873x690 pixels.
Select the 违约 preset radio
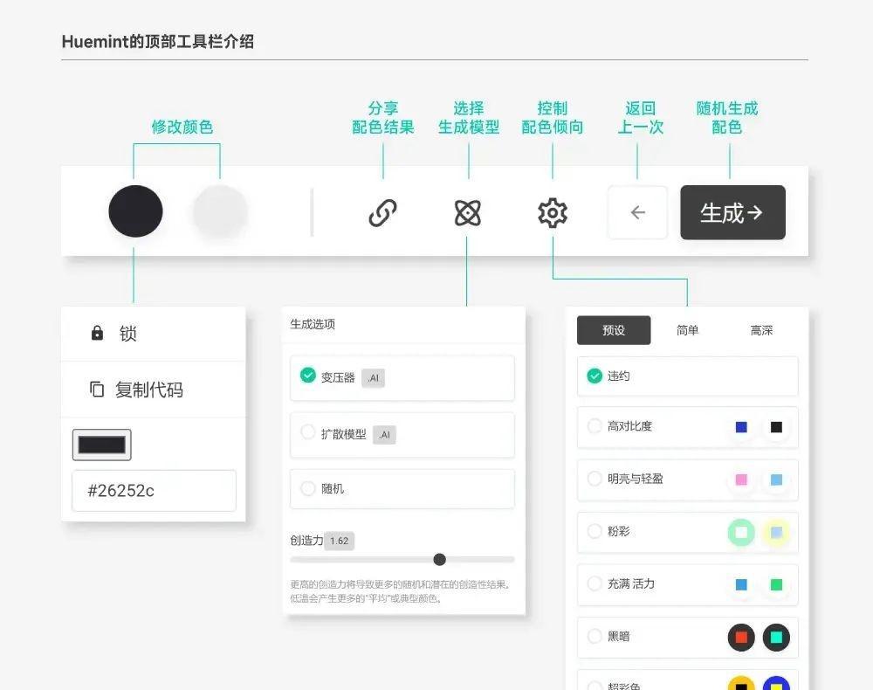tap(595, 376)
